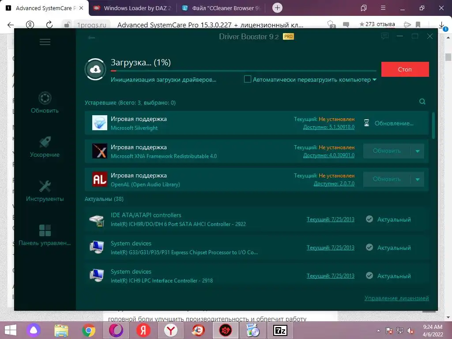Click the Актуальны (38) section header
The height and width of the screenshot is (339, 452).
(104, 199)
